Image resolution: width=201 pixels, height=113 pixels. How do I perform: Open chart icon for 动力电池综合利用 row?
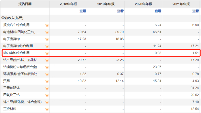pos(47,53)
